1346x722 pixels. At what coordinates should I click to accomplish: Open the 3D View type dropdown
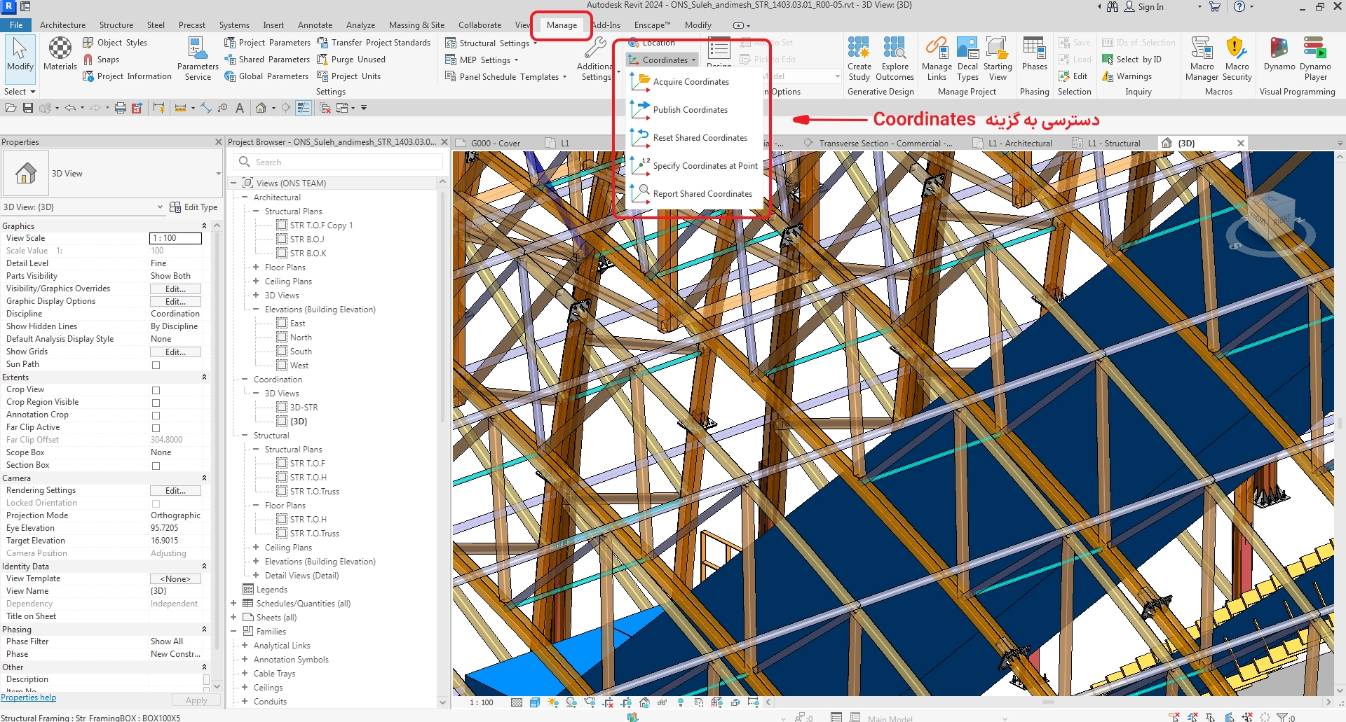pos(218,174)
